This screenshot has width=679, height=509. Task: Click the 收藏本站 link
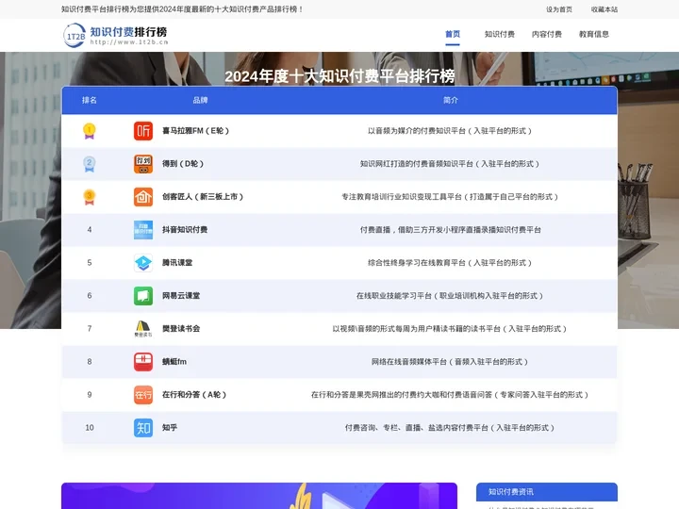[x=604, y=9]
